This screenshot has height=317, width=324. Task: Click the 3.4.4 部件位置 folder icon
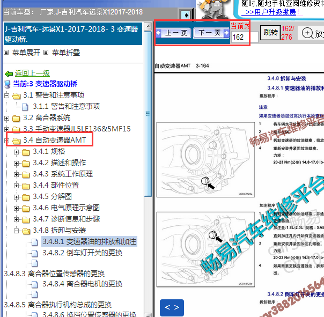[x=26, y=186]
